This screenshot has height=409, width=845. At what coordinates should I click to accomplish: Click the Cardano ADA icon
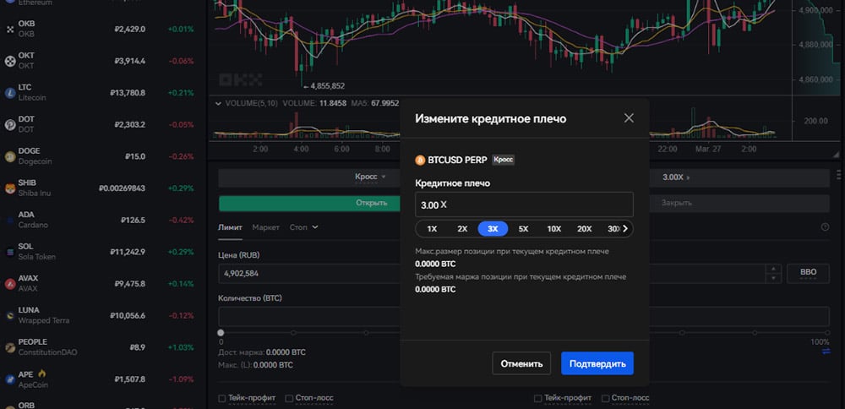(x=9, y=220)
